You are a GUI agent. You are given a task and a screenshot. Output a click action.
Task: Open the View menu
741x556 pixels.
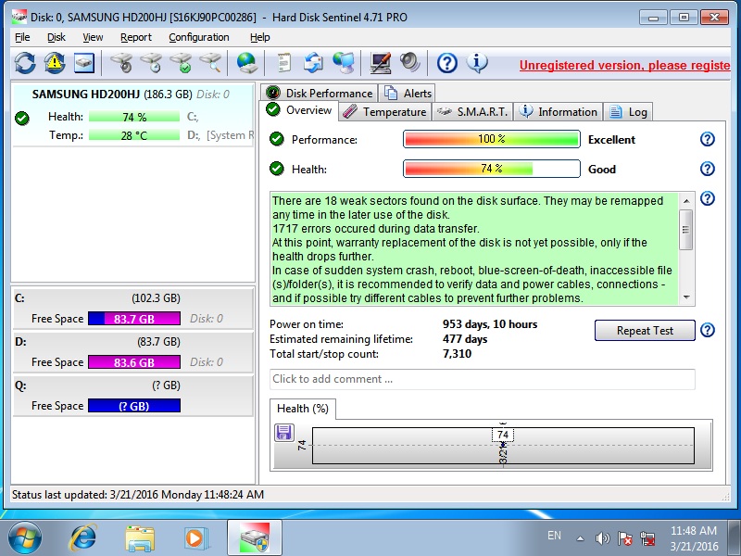click(93, 37)
